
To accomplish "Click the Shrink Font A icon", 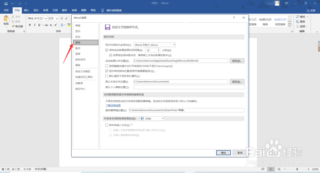I will point(66,18).
